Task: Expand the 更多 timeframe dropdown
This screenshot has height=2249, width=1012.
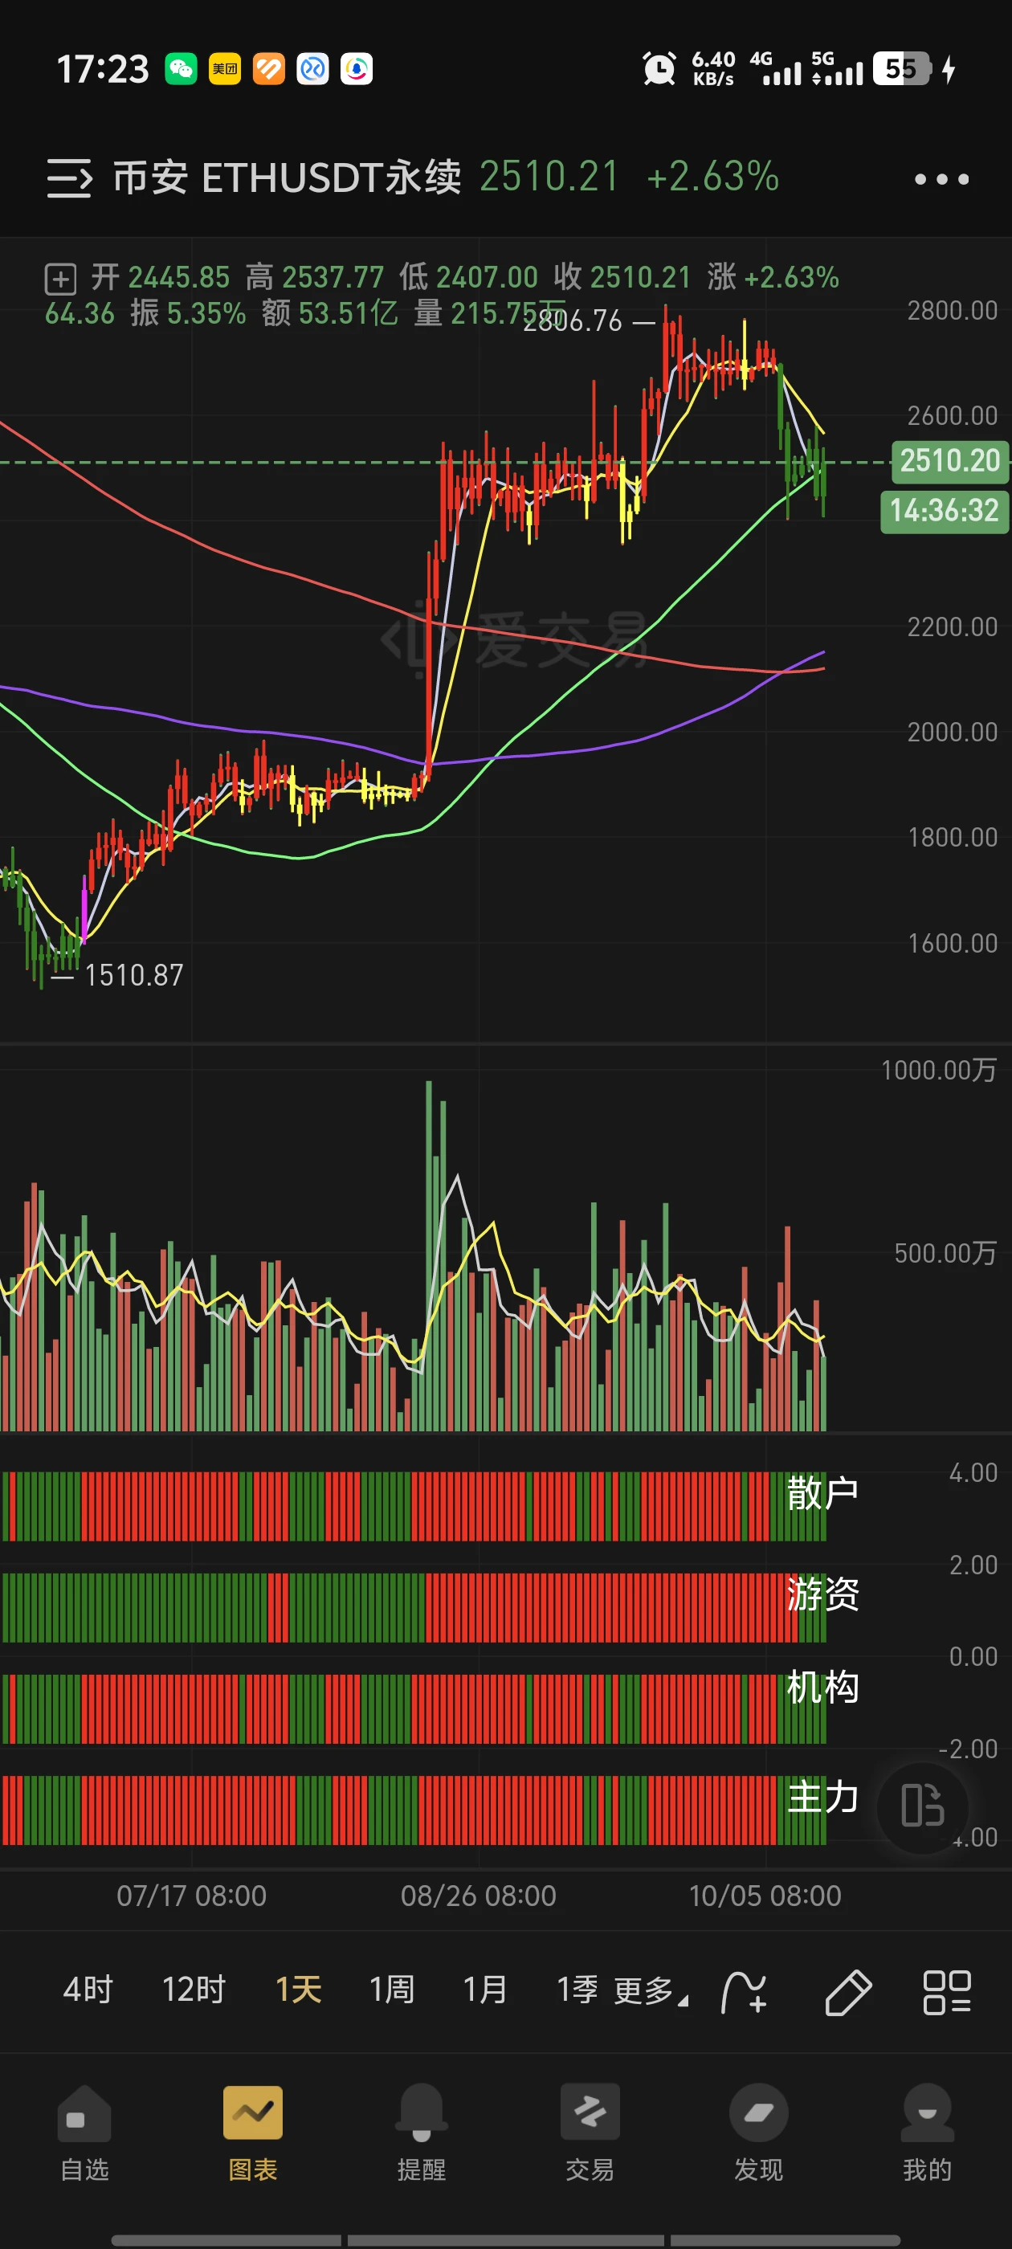Action: [x=651, y=1991]
